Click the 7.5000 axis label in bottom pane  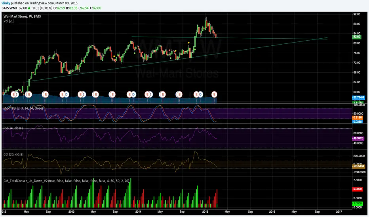pyautogui.click(x=358, y=180)
